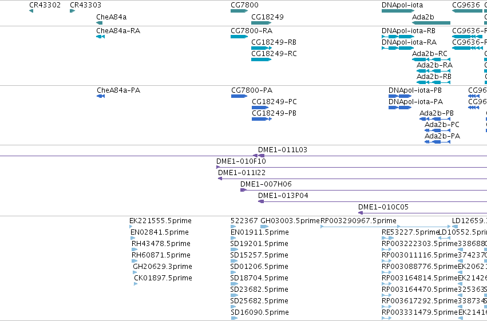This screenshot has height=321, width=487.
Task: Click the Ada2b gene label
Action: (x=423, y=17)
